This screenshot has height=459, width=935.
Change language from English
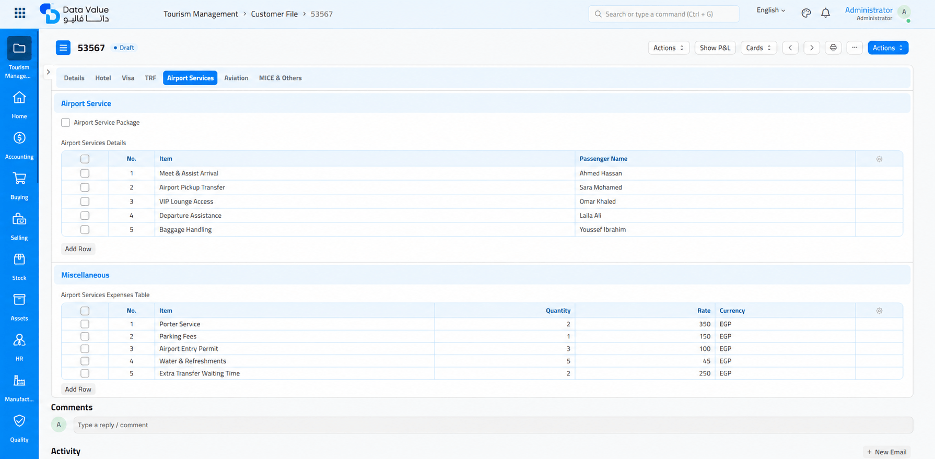click(771, 10)
